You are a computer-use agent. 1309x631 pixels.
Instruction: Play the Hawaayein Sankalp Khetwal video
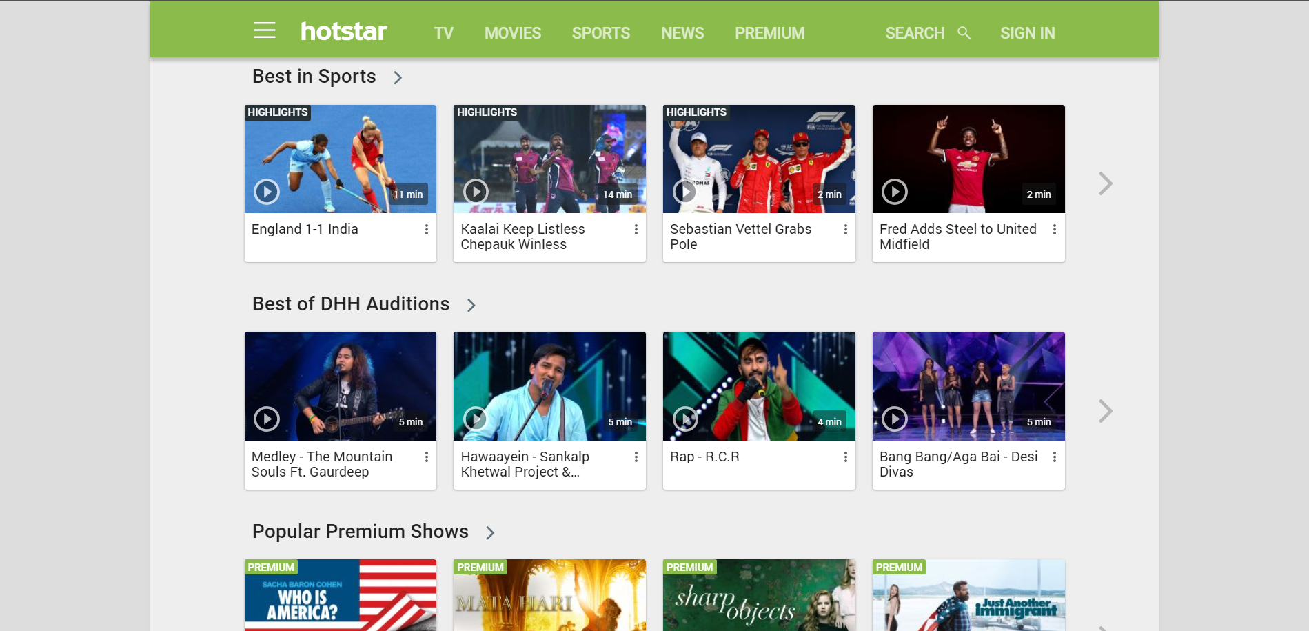click(x=476, y=419)
